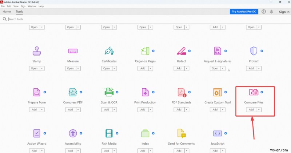The image size is (291, 153).
Task: Open the notifications bell
Action: point(271,12)
